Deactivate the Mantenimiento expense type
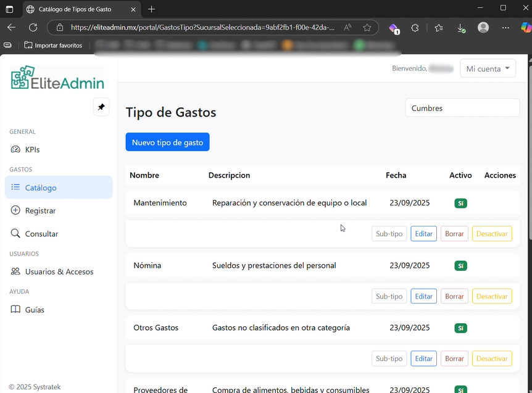Screen dimensions: 532x393 491,234
